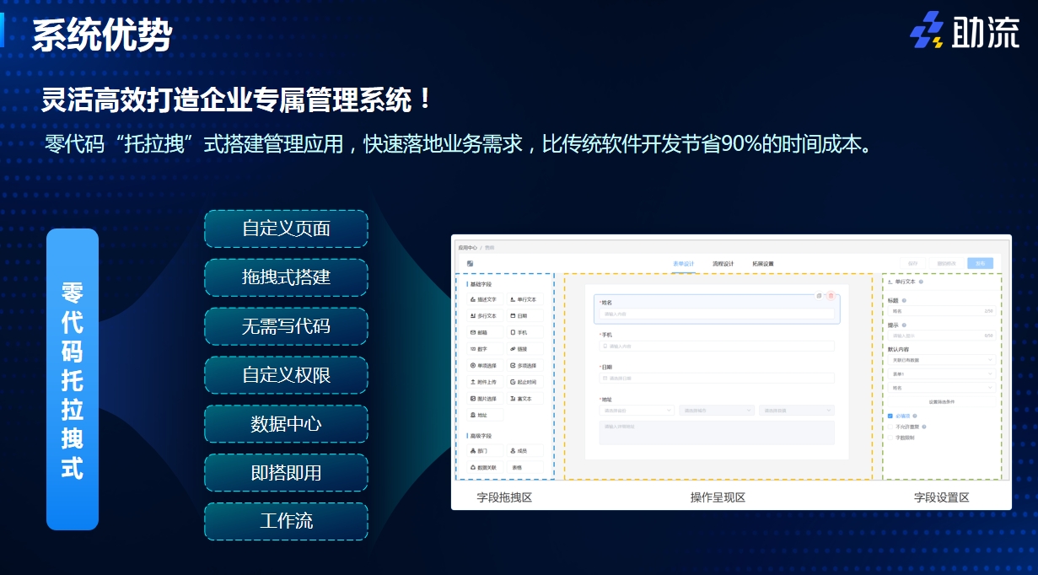Open the 拓展设置 tab
Screen dimensions: 1038x575
pyautogui.click(x=763, y=263)
